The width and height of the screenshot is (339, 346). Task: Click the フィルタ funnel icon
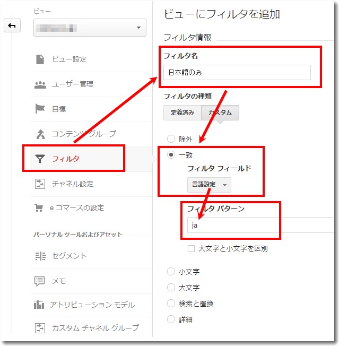[x=40, y=159]
